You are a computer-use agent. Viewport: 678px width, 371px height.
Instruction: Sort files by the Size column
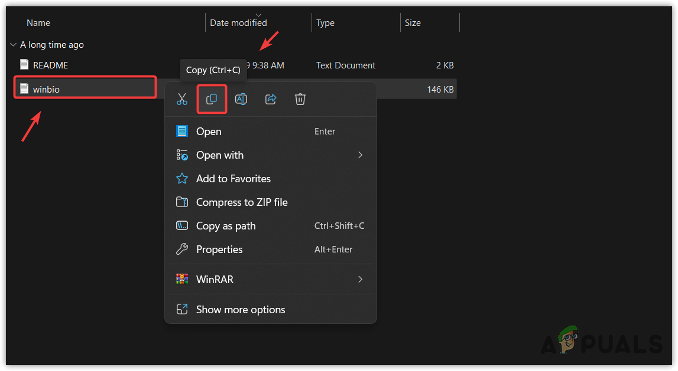[x=413, y=23]
